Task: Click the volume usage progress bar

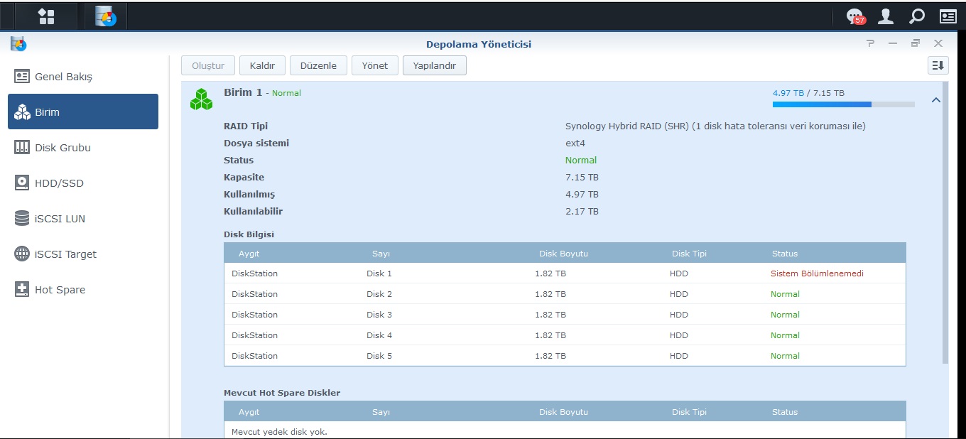Action: click(843, 104)
